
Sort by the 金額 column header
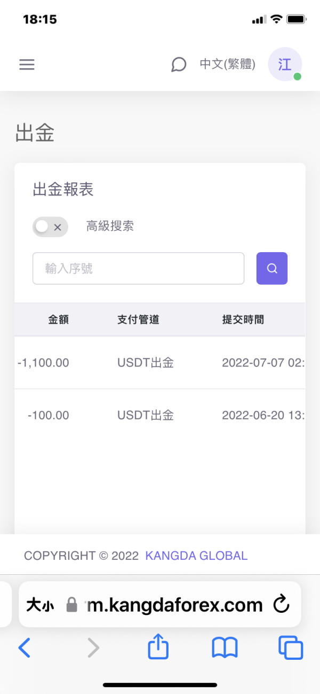pos(59,320)
